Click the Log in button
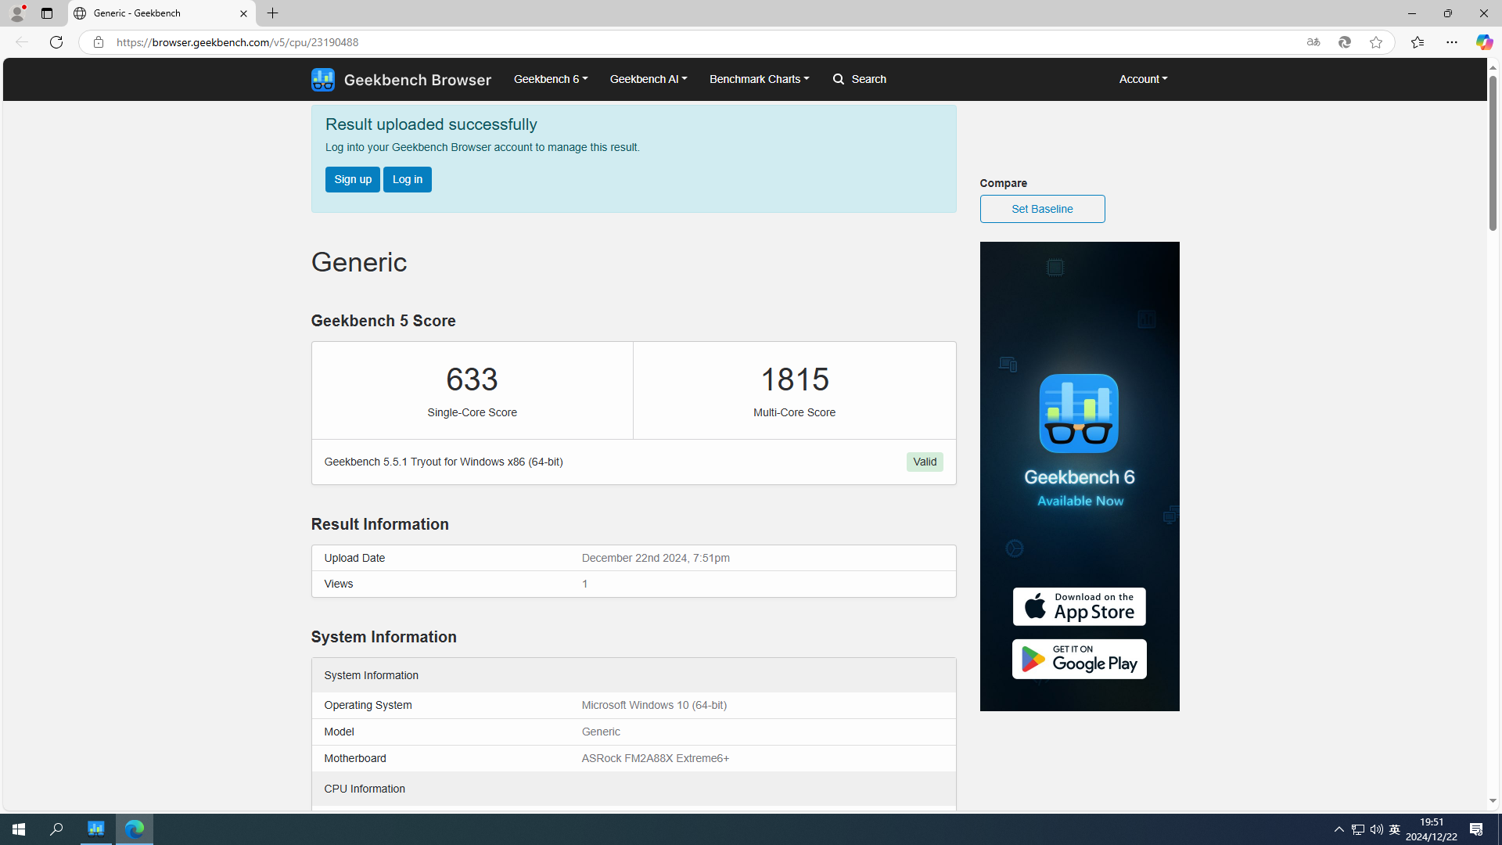 [x=408, y=179]
